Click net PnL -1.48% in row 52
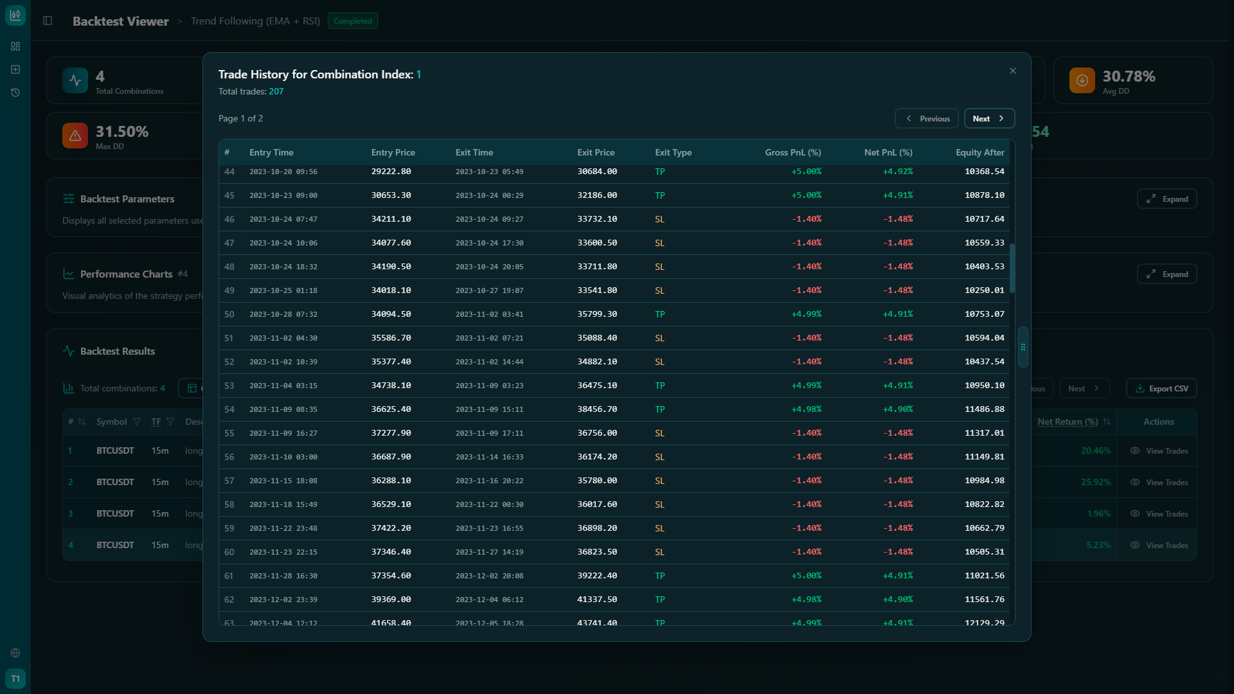1234x694 pixels. pyautogui.click(x=898, y=362)
